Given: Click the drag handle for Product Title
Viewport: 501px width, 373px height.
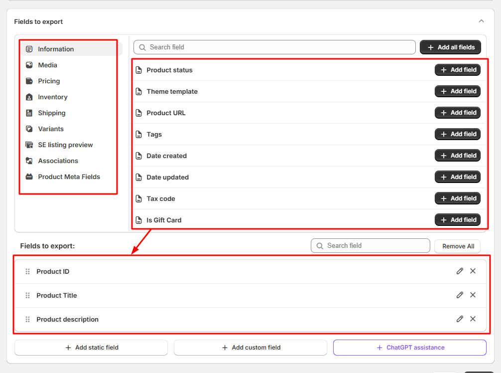Looking at the screenshot, I should 28,295.
